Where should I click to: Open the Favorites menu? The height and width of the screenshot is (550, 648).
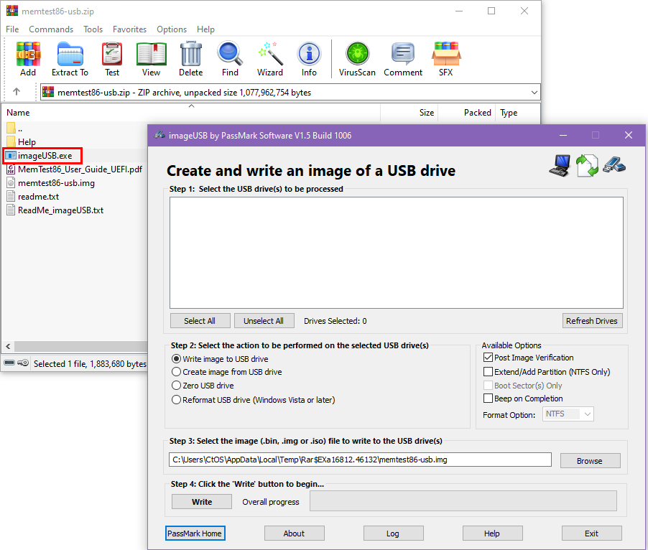[129, 29]
